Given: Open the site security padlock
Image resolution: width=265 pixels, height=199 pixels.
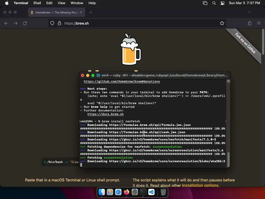Looking at the screenshot, I should [x=60, y=23].
